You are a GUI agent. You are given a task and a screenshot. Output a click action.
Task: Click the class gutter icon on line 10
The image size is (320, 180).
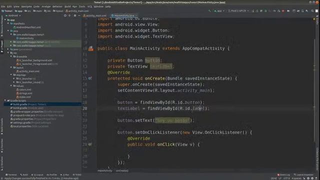[x=91, y=48]
